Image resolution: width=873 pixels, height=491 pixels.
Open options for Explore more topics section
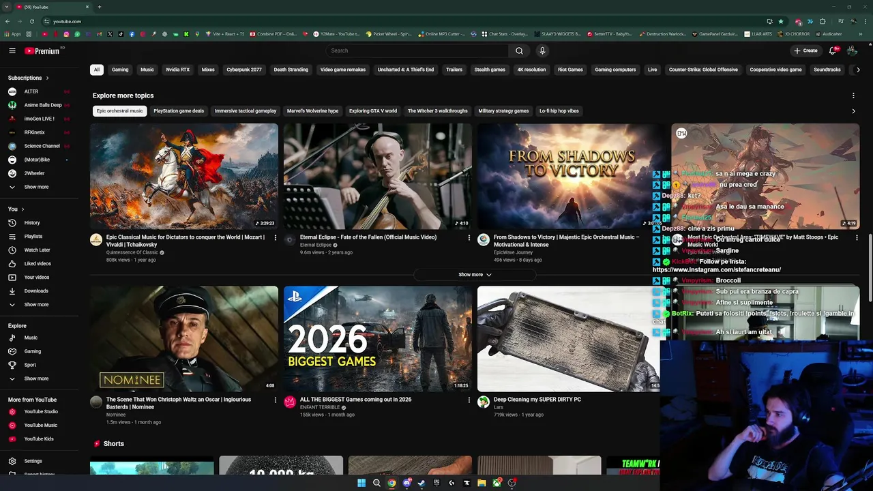tap(853, 95)
